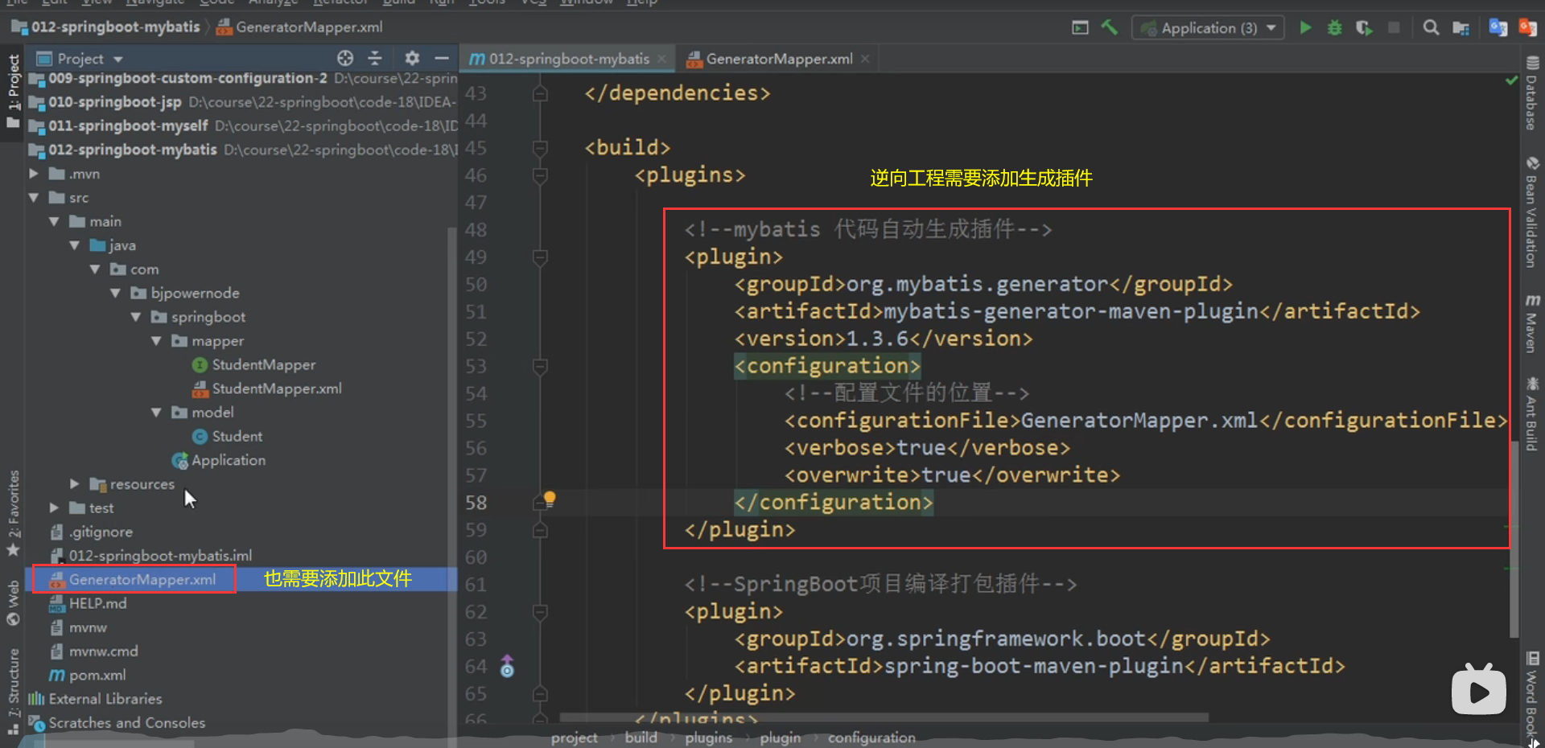Expand the .mvn folder

coord(34,174)
